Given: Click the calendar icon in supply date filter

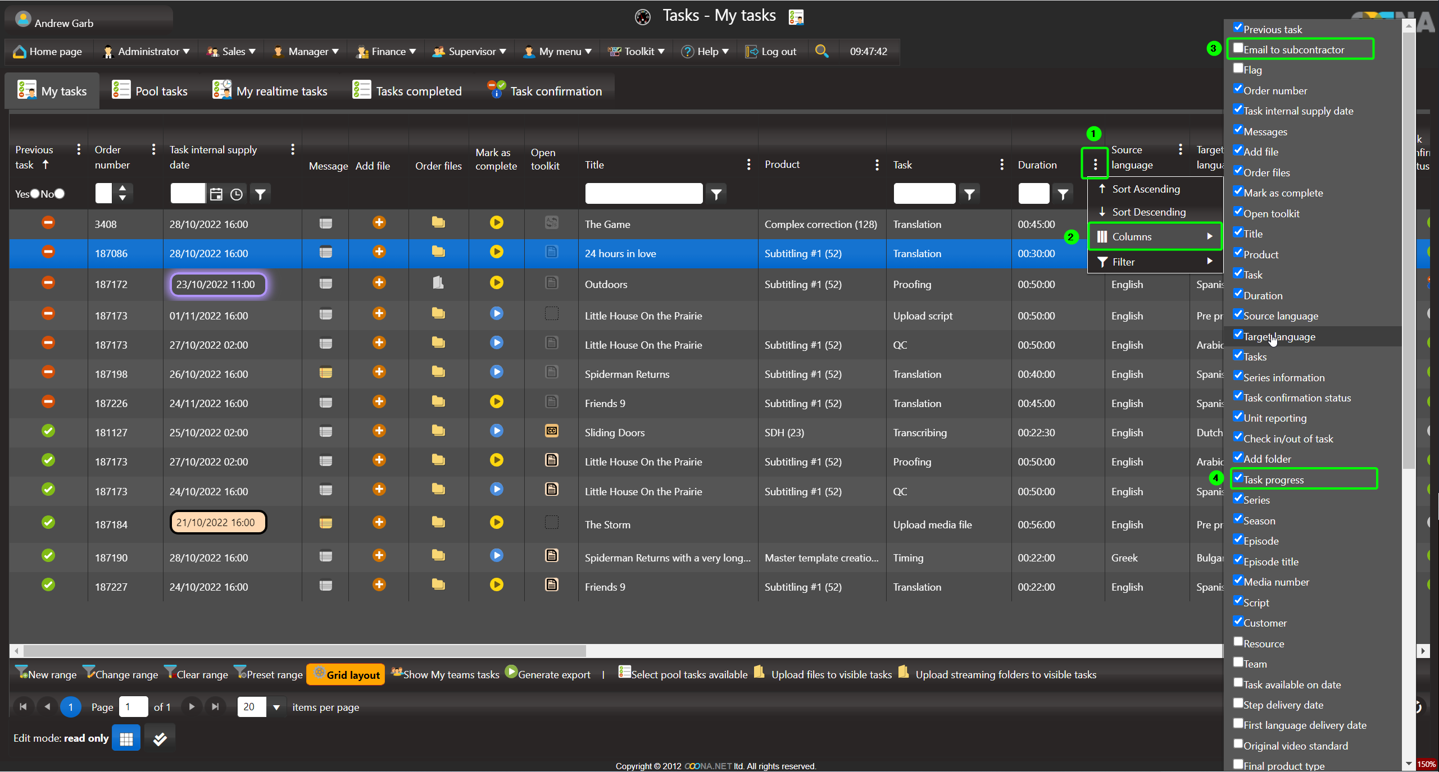Looking at the screenshot, I should [216, 194].
